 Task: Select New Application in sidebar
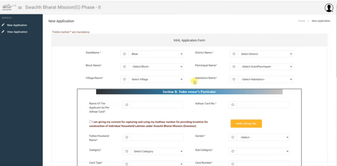point(17,25)
